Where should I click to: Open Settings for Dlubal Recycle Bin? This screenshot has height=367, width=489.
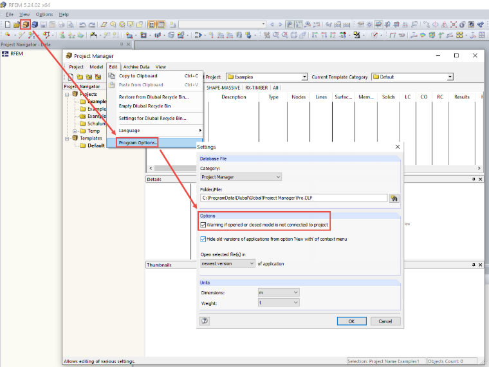coord(154,118)
